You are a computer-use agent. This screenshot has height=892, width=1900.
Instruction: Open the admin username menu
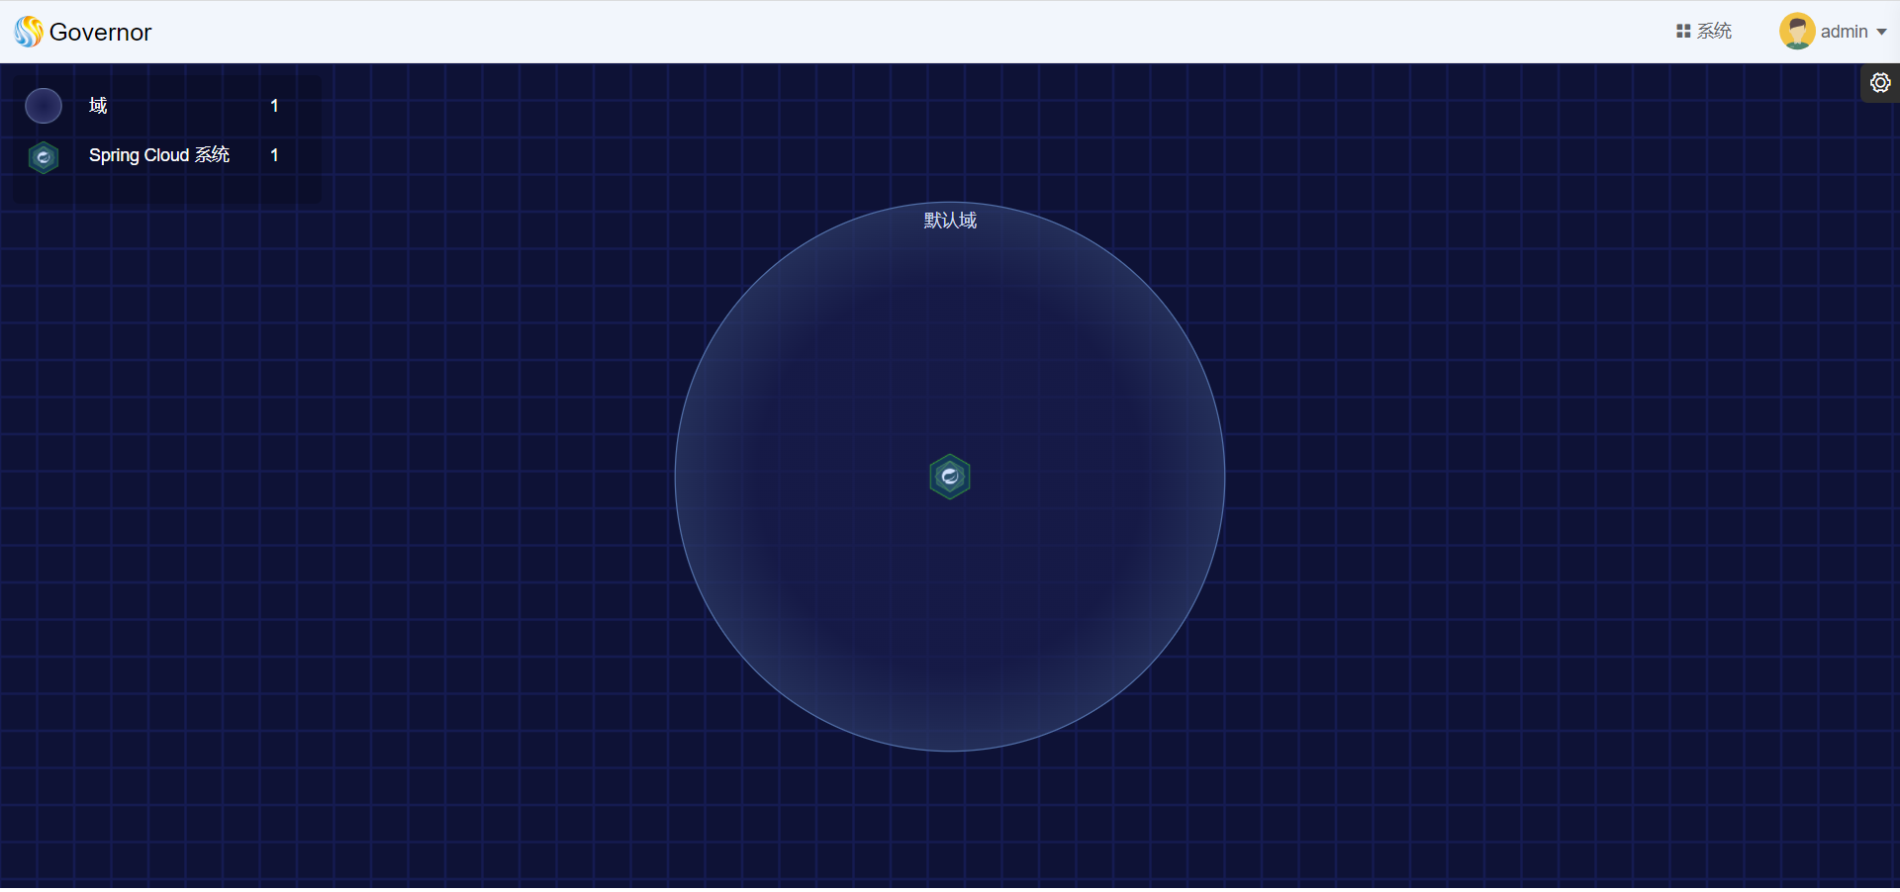point(1844,32)
